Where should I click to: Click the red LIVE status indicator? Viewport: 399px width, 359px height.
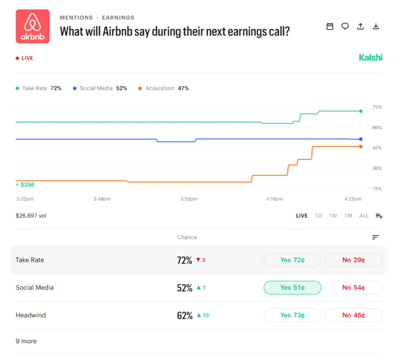pos(24,58)
